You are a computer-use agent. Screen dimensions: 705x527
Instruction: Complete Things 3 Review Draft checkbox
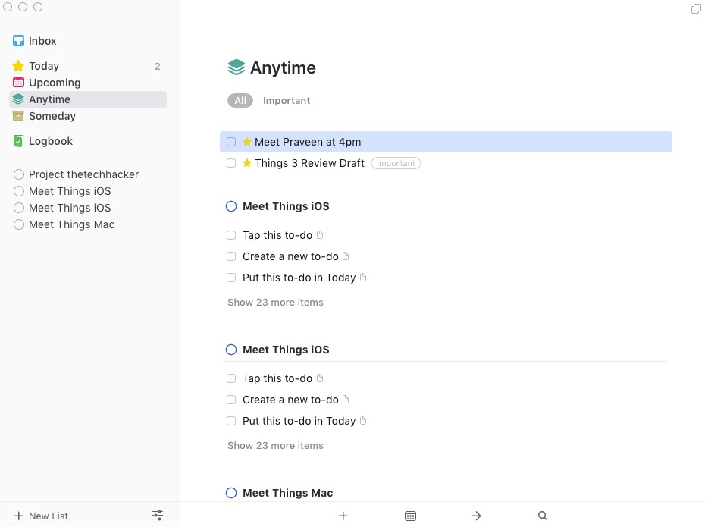[x=231, y=163]
